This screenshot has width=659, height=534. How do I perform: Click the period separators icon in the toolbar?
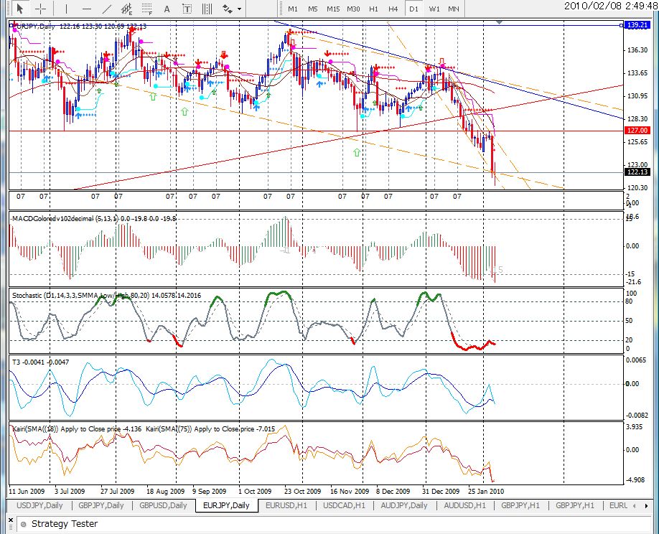pos(207,9)
